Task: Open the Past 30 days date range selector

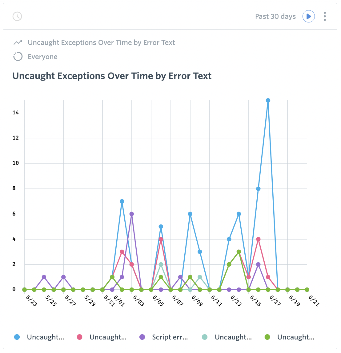Action: (275, 16)
